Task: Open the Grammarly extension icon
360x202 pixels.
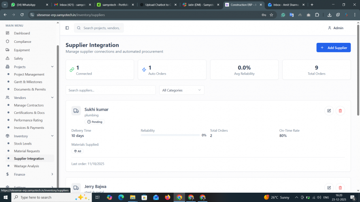Action: tap(283, 15)
